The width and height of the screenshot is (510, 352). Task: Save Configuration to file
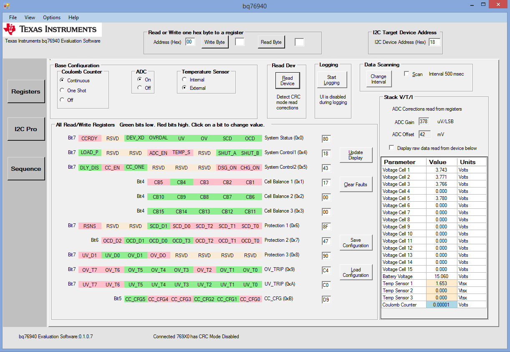pos(356,243)
